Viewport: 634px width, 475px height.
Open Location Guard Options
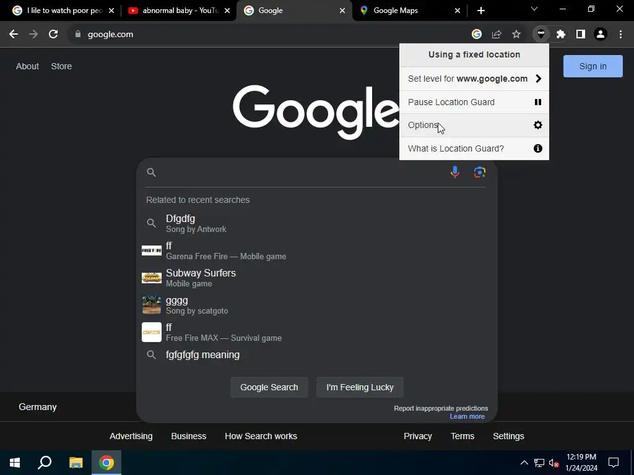pyautogui.click(x=474, y=125)
